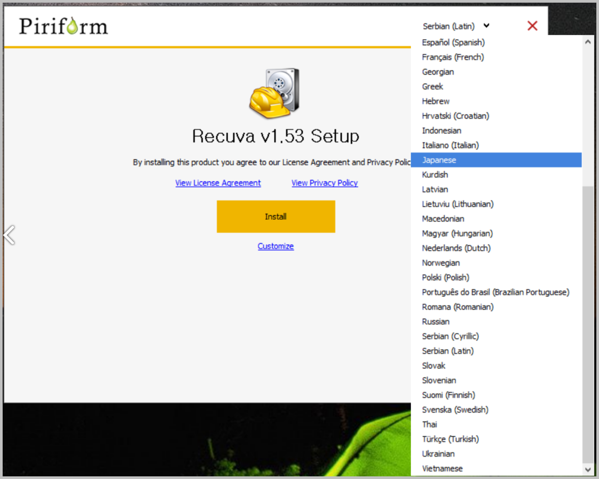Select Türkçe (Turkish) language
The image size is (599, 479).
click(x=496, y=439)
